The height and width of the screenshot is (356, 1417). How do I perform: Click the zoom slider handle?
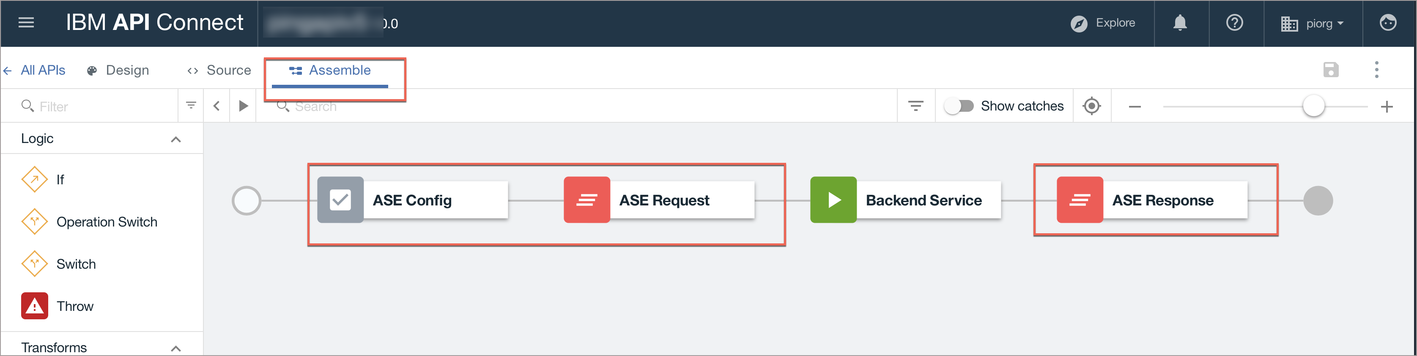click(x=1313, y=106)
